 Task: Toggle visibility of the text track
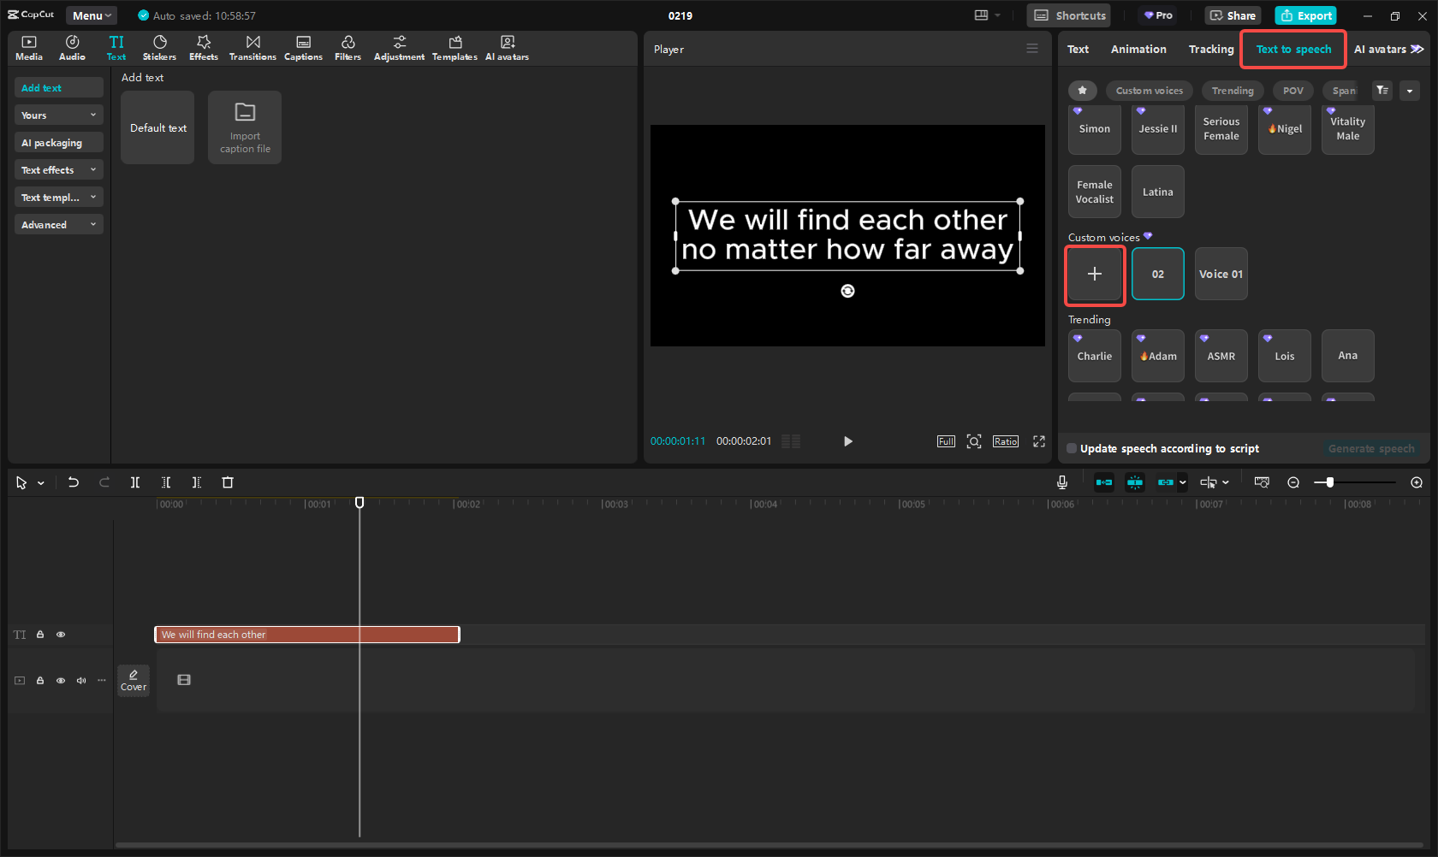tap(61, 635)
